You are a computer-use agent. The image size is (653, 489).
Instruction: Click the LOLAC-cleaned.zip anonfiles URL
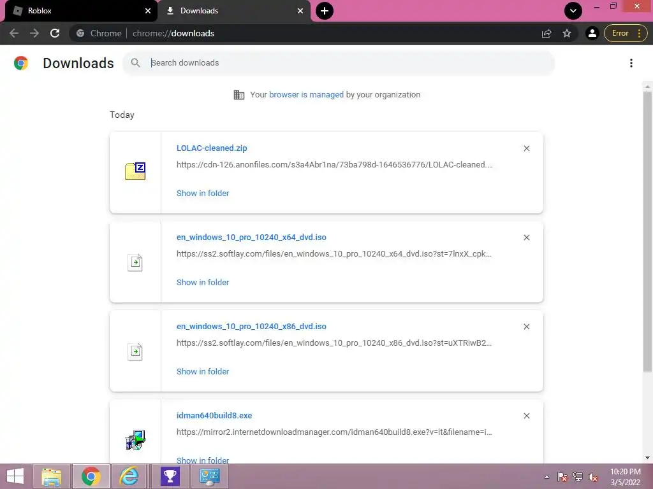point(334,165)
